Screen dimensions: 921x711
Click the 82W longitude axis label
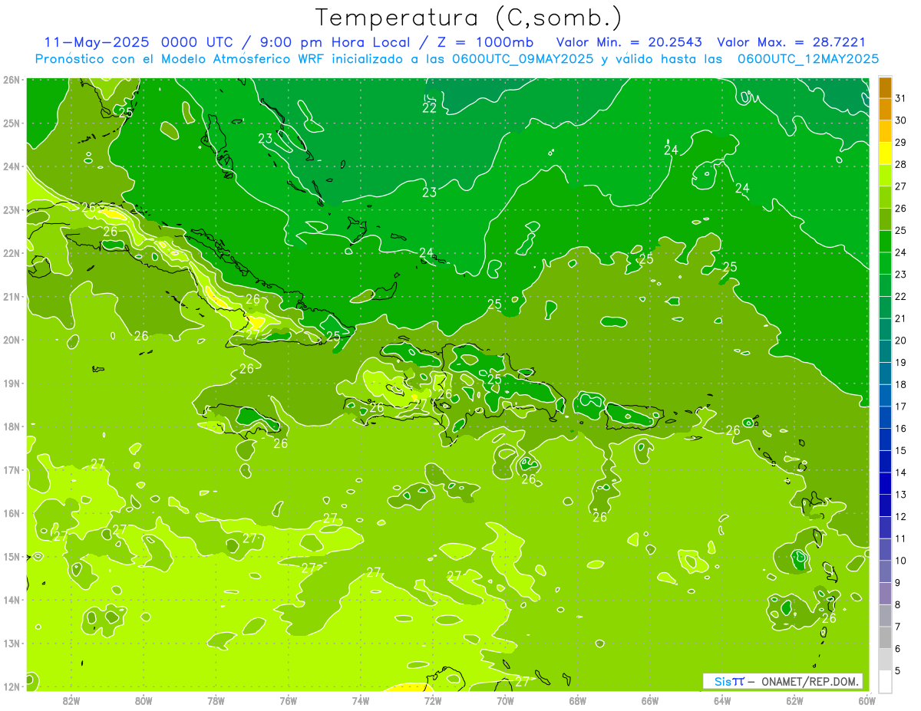click(x=71, y=700)
